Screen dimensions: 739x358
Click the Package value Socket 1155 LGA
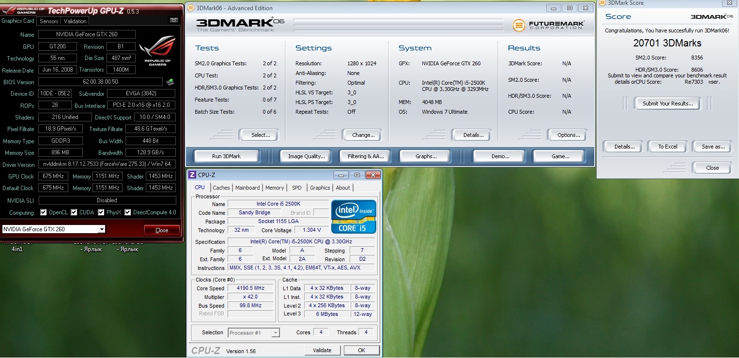click(278, 222)
